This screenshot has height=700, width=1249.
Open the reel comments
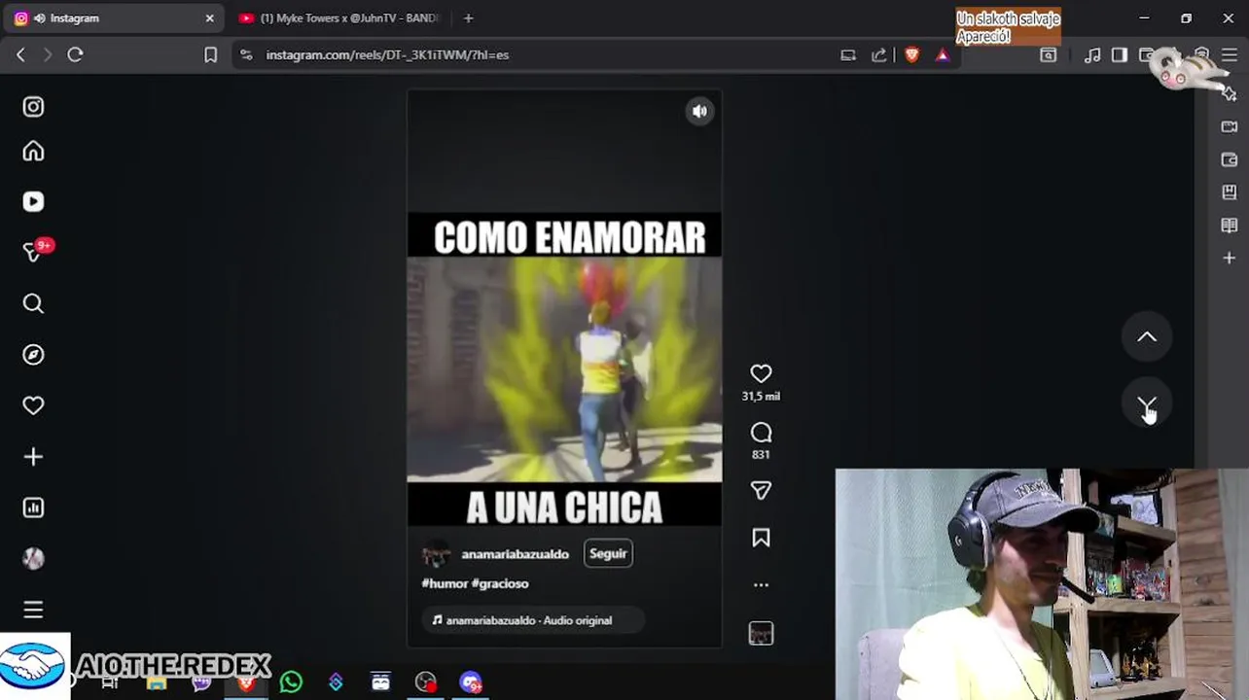tap(761, 433)
